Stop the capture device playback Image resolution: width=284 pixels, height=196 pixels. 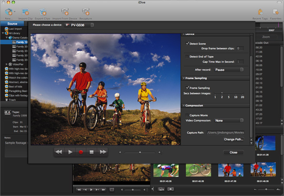(x=91, y=152)
